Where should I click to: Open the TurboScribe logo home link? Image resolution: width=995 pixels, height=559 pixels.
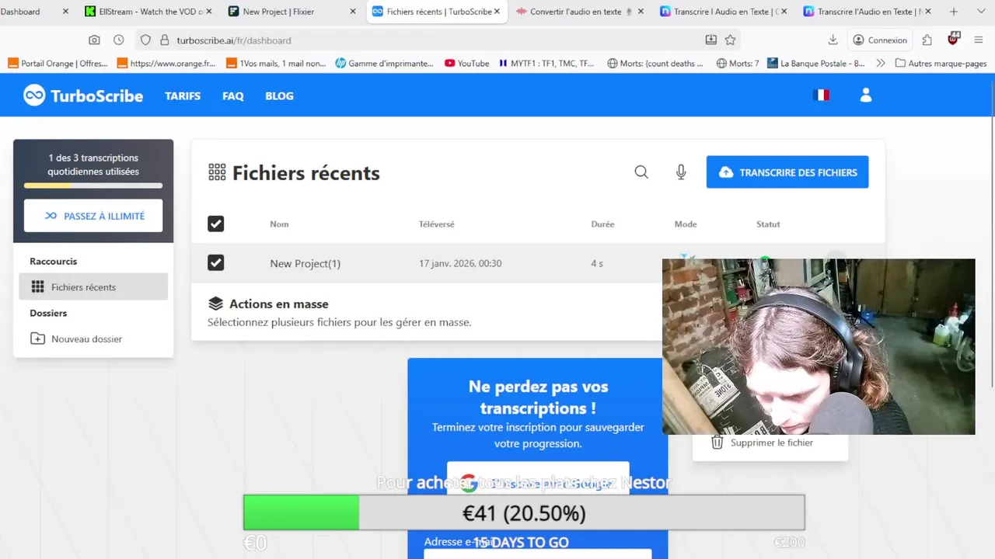(x=83, y=95)
